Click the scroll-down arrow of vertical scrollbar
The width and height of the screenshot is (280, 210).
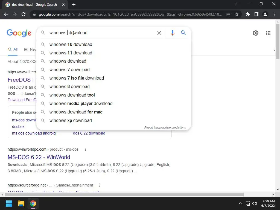(x=278, y=190)
